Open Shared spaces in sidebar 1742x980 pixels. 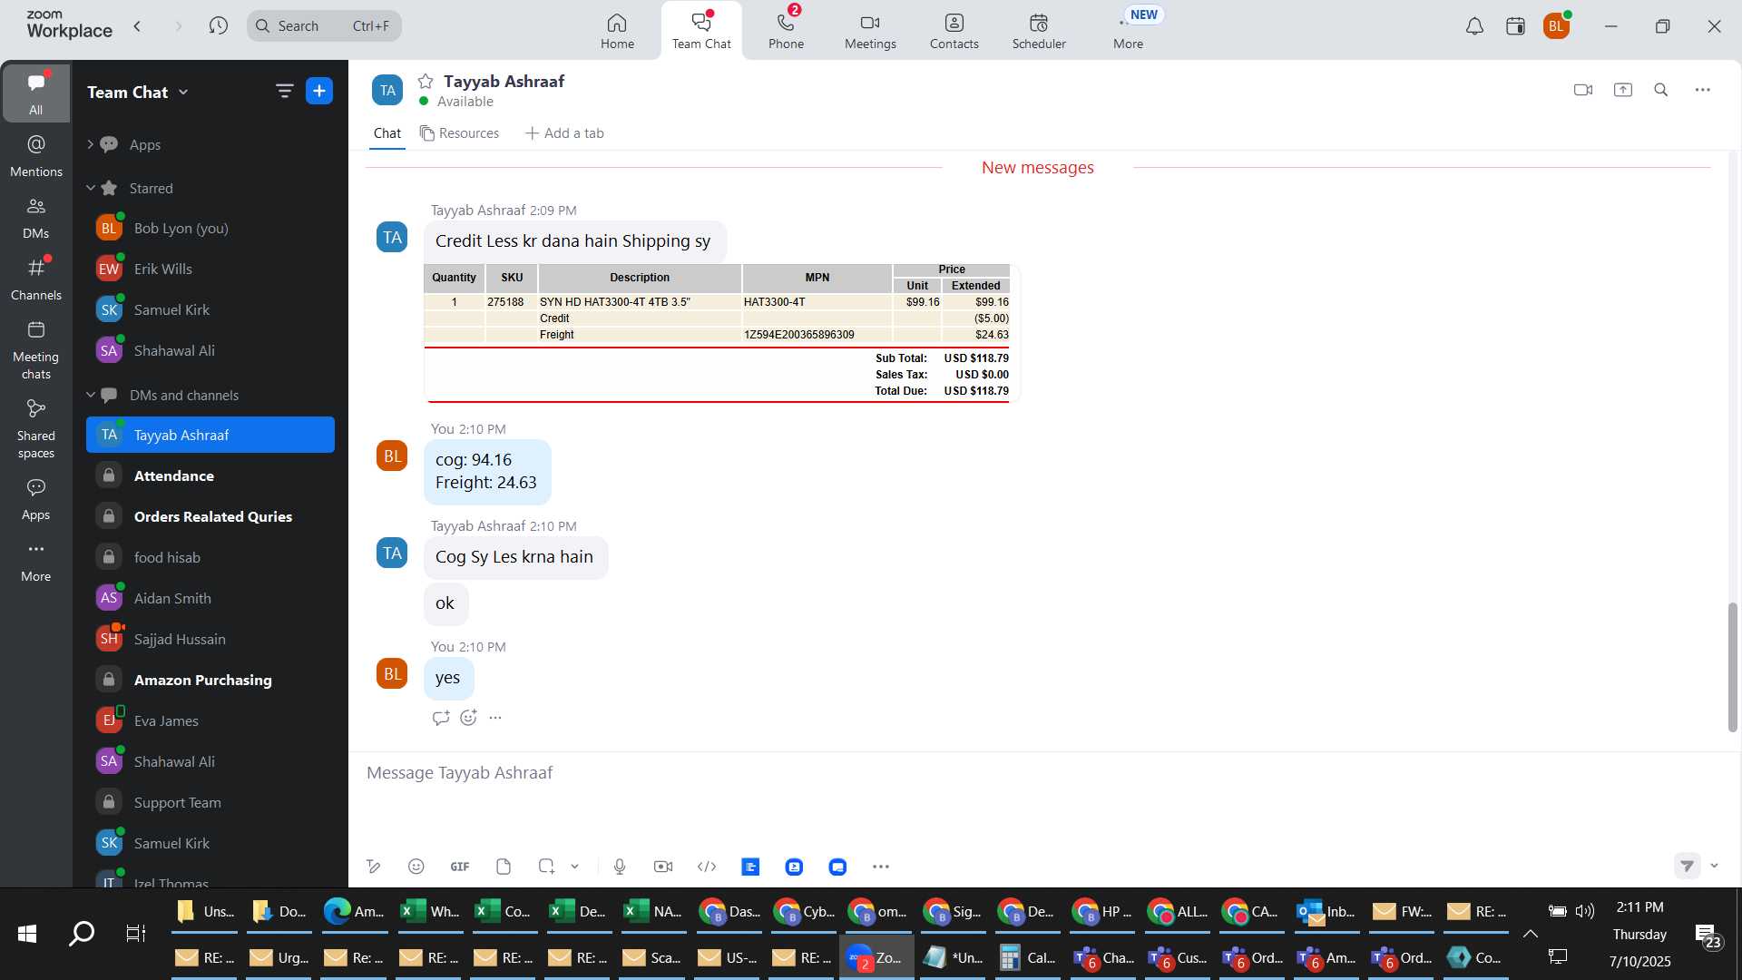[36, 429]
